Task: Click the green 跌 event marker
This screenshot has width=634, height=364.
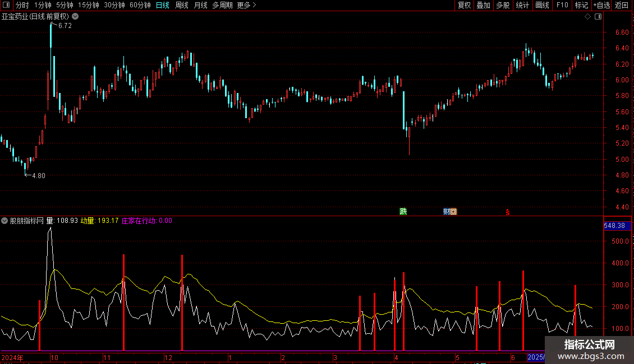Action: coord(403,212)
